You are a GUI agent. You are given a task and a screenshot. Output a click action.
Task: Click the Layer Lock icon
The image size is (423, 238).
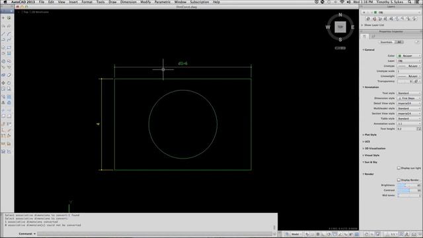(x=408, y=19)
